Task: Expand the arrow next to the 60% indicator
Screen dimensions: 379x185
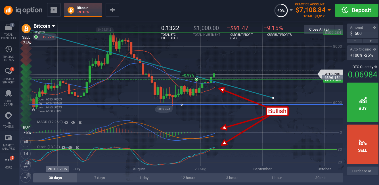Action: (291, 10)
